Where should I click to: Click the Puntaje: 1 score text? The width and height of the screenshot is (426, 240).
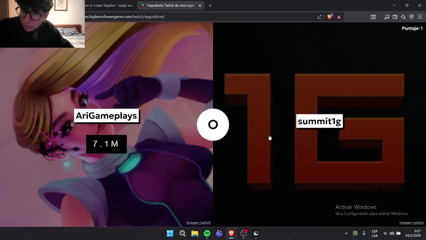[412, 28]
